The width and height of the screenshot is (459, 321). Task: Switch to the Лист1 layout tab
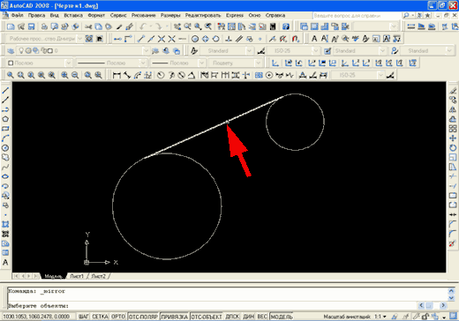click(77, 276)
